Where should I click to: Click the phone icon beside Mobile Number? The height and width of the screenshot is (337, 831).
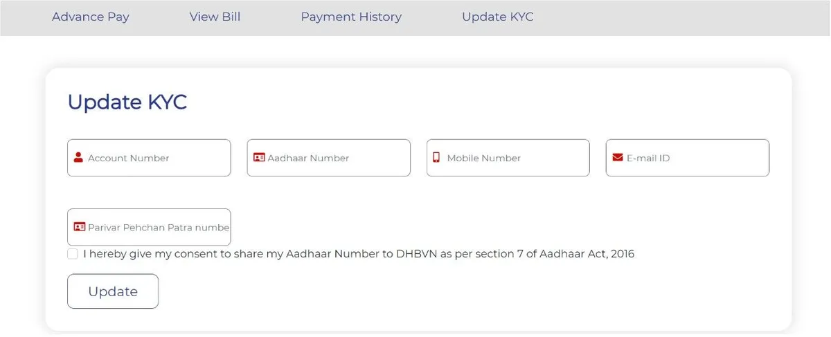point(436,158)
